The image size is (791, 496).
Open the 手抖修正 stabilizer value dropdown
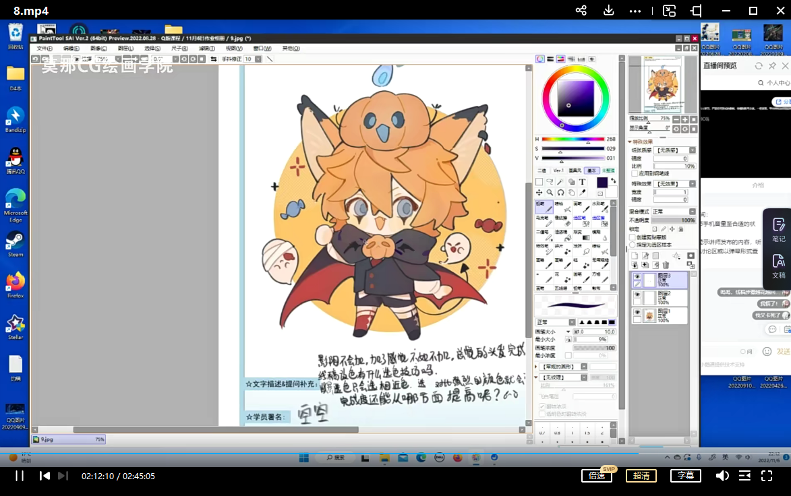point(258,59)
